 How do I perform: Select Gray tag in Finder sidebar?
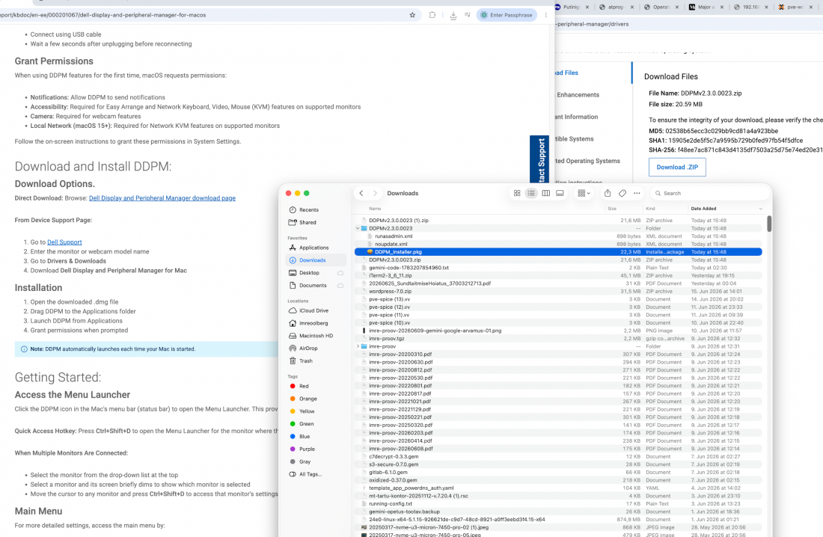click(305, 461)
